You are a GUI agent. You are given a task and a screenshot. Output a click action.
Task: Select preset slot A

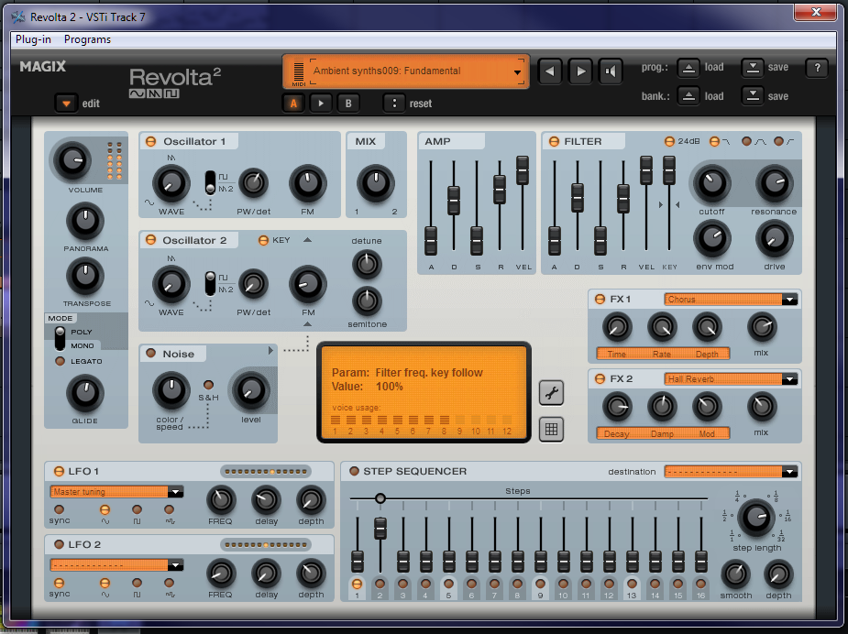pyautogui.click(x=293, y=104)
